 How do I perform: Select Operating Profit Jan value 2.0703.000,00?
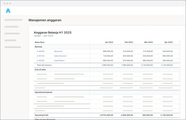106,115
